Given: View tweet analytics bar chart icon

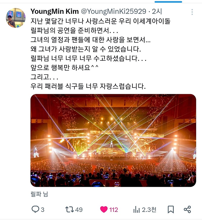Looking at the screenshot, I should click(x=137, y=209).
